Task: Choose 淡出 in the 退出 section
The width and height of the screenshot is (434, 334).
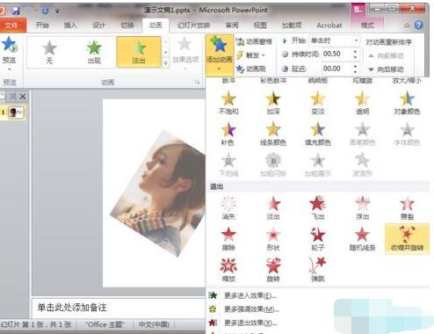Action: point(273,208)
